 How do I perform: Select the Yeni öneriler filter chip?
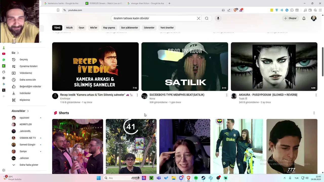[x=167, y=28]
